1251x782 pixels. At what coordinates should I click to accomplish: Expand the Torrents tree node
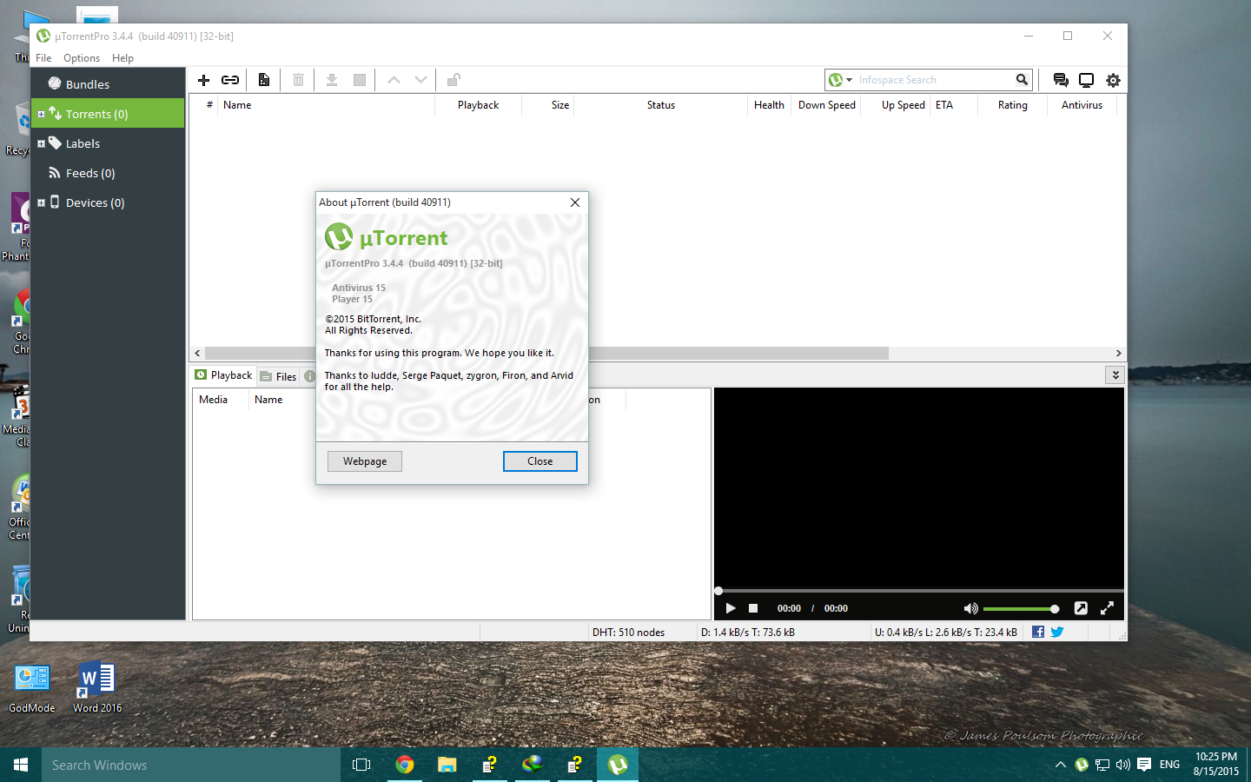[x=41, y=114]
